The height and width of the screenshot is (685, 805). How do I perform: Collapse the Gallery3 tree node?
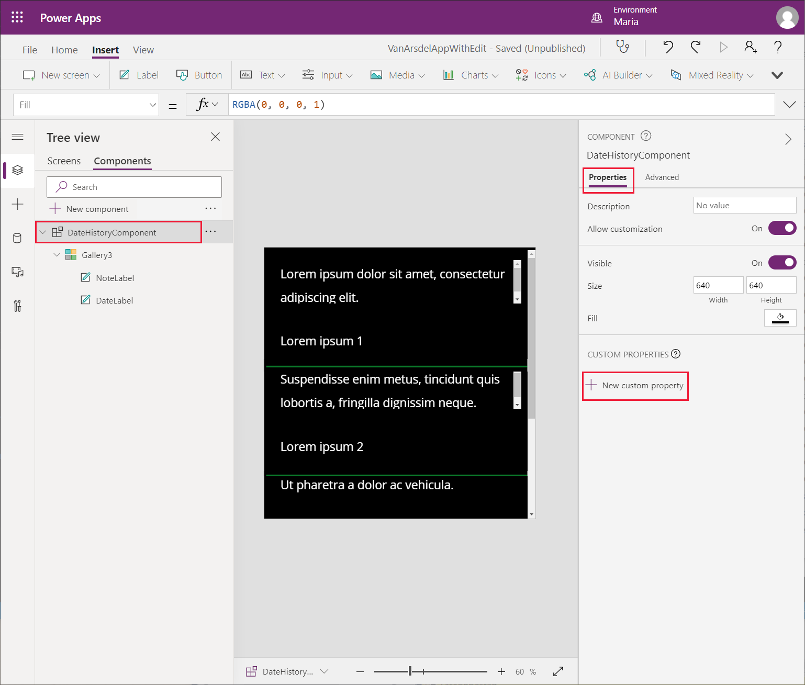point(57,254)
